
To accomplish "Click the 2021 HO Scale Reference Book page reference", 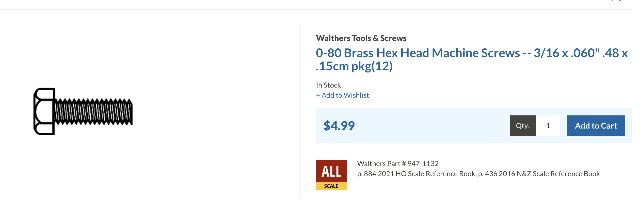I will coord(417,174).
